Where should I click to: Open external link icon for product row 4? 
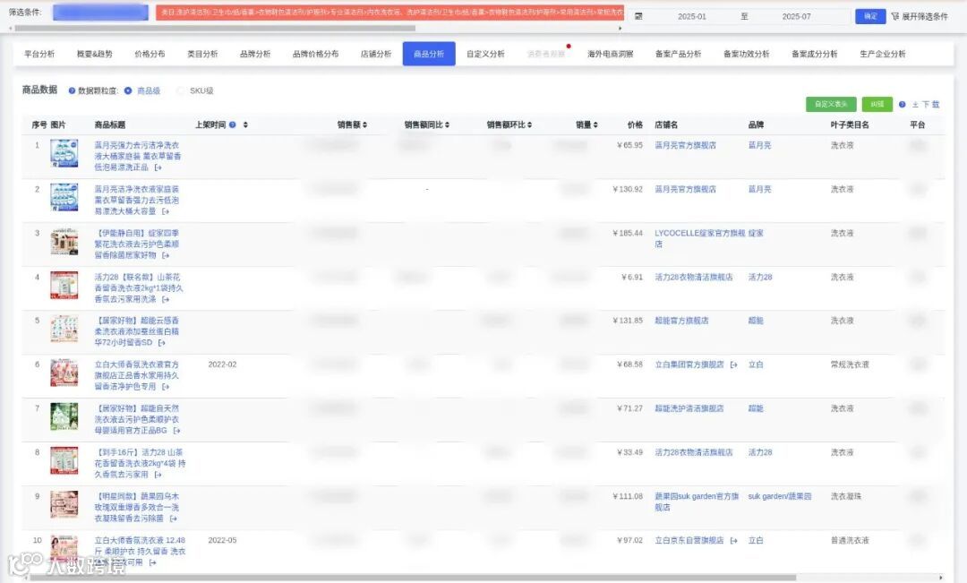(x=166, y=299)
